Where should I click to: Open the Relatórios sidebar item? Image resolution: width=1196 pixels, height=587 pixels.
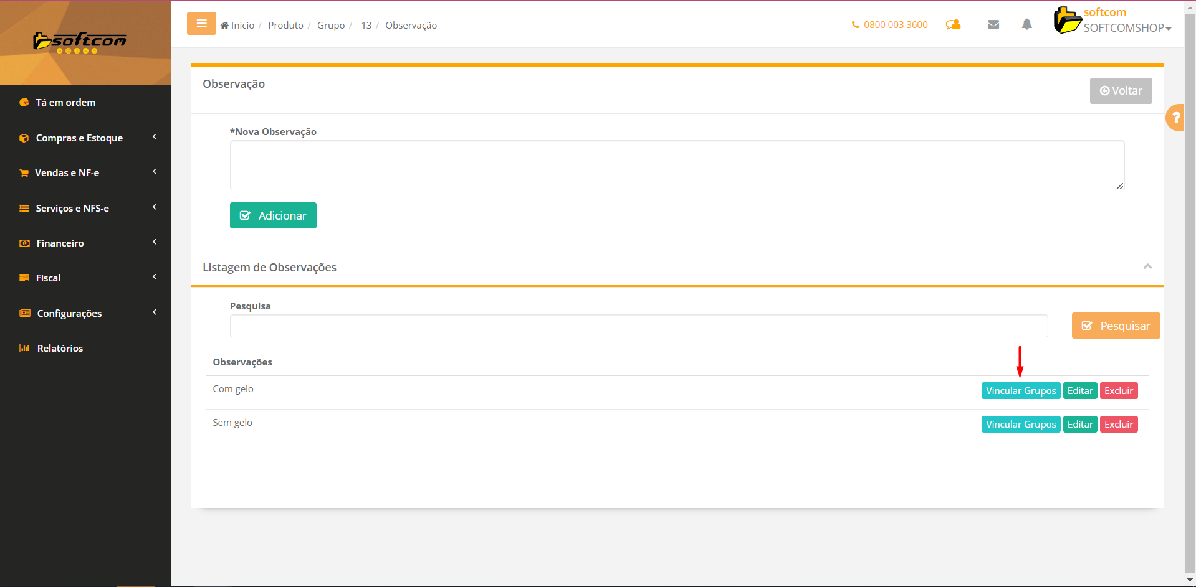[60, 349]
